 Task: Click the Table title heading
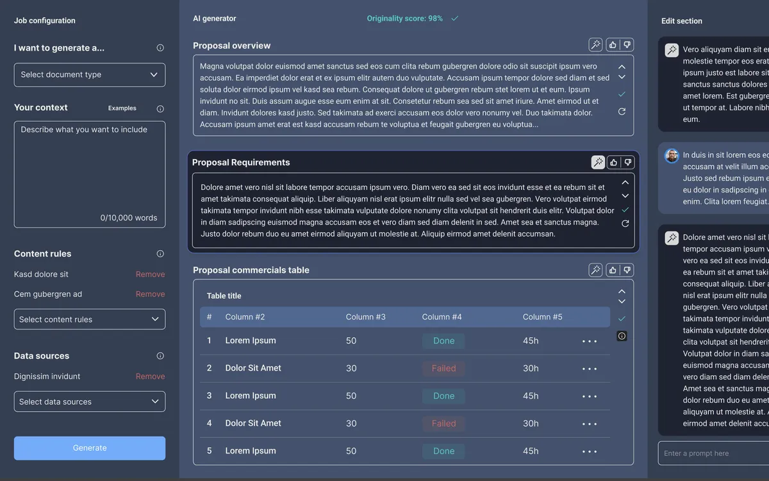[224, 296]
